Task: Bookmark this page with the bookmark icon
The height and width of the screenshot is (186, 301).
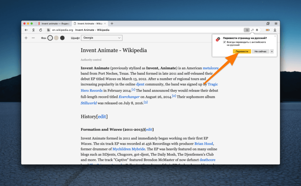Action: [x=257, y=30]
